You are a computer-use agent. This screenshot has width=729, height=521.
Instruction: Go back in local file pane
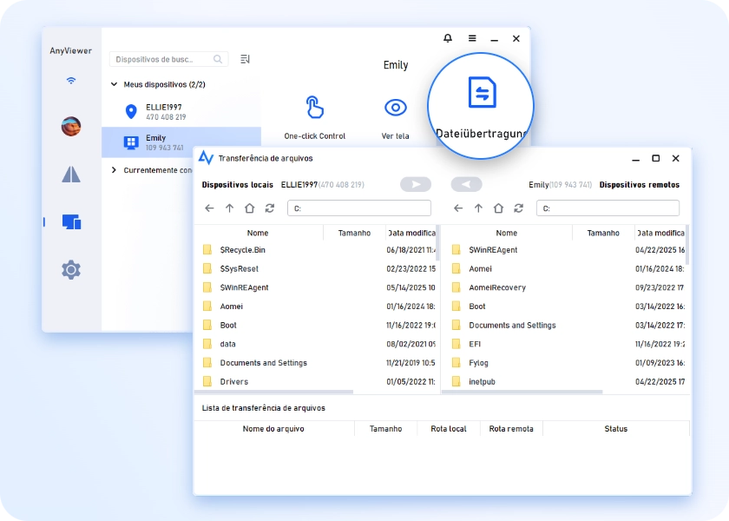209,208
